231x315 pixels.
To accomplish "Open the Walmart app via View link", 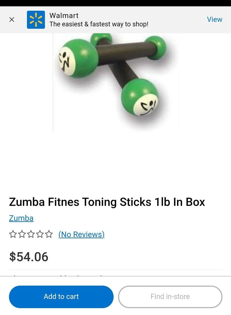I will (x=214, y=19).
